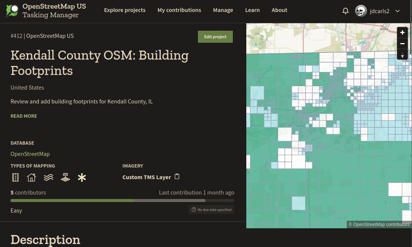Image resolution: width=412 pixels, height=247 pixels.
Task: Go to My contributions
Action: point(179,10)
